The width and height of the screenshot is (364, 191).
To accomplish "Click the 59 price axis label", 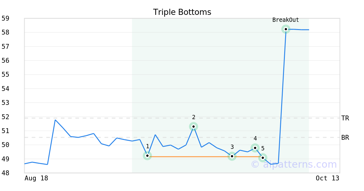I will pos(5,18).
